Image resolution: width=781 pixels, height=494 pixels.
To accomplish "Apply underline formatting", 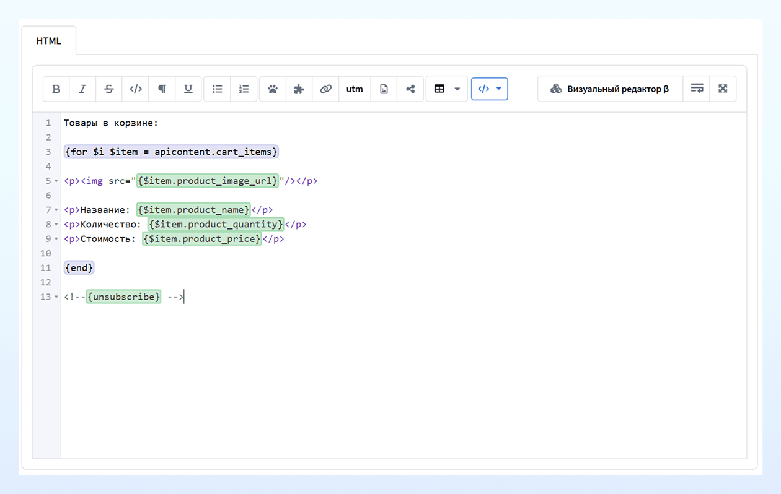I will (x=188, y=89).
